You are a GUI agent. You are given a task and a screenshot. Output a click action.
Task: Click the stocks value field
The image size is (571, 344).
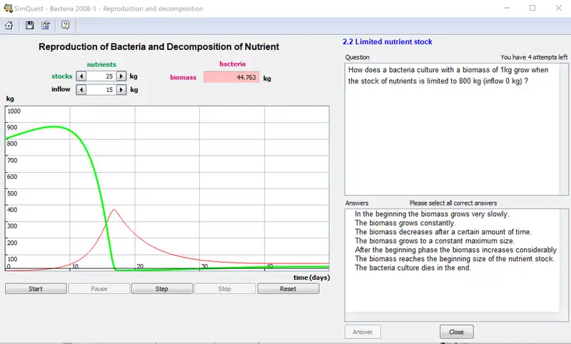tap(101, 76)
